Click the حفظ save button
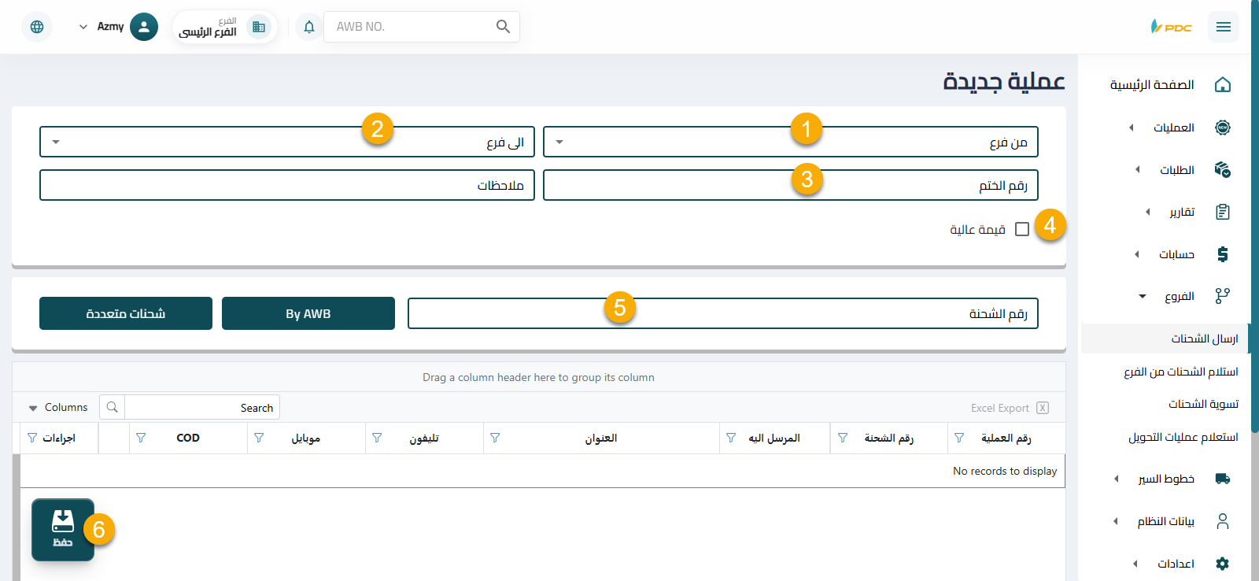This screenshot has width=1259, height=581. coord(63,529)
